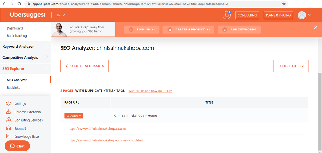Open Rank Tracking in the sidebar
The height and width of the screenshot is (153, 322).
17,36
